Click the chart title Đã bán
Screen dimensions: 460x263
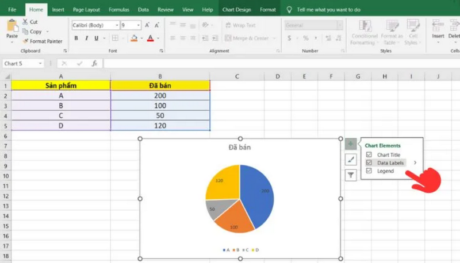point(240,148)
